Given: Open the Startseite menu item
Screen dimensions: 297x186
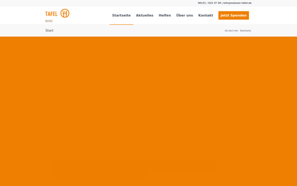Looking at the screenshot, I should click(x=121, y=15).
